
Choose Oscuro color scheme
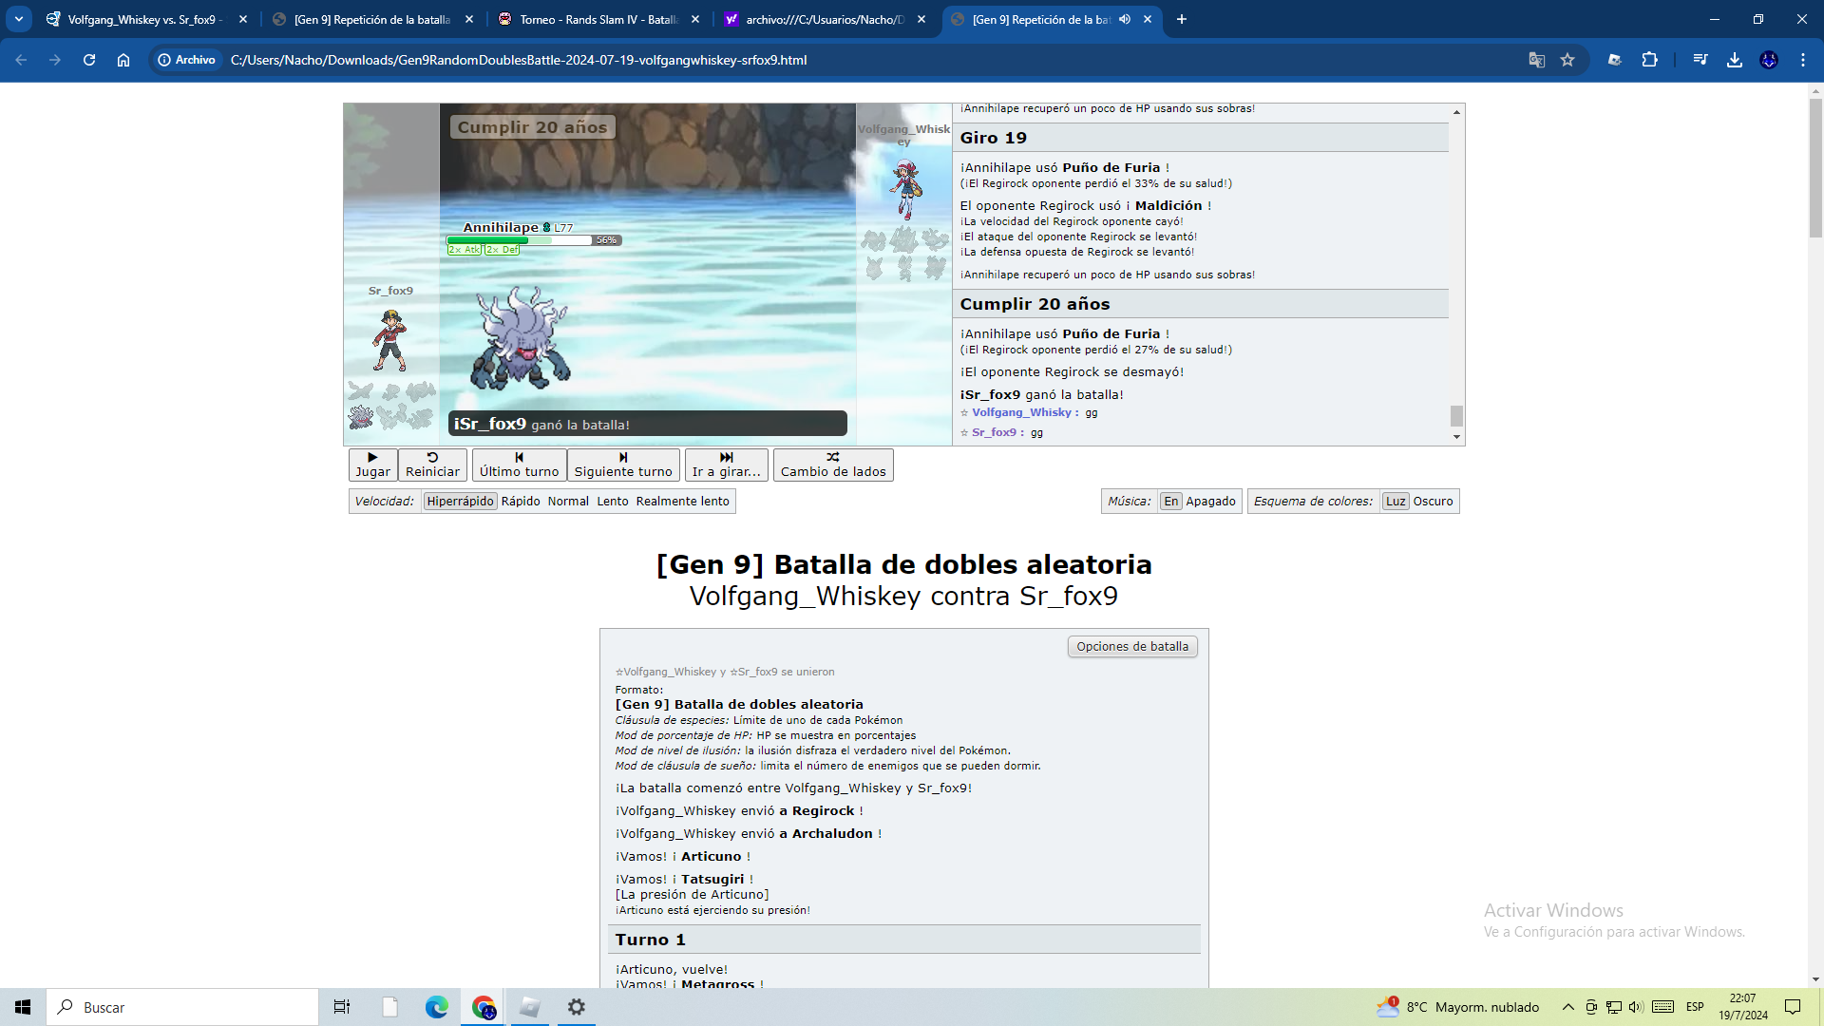[1433, 502]
